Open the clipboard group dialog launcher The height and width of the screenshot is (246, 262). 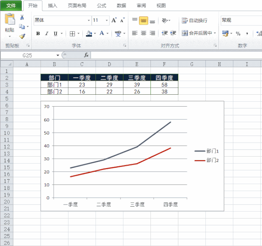(28, 46)
